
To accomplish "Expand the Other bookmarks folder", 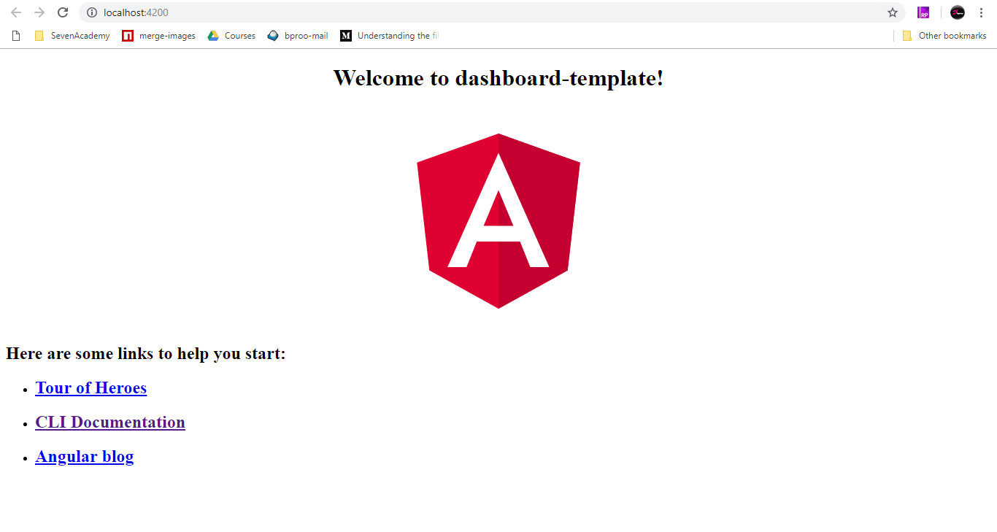I will (944, 36).
